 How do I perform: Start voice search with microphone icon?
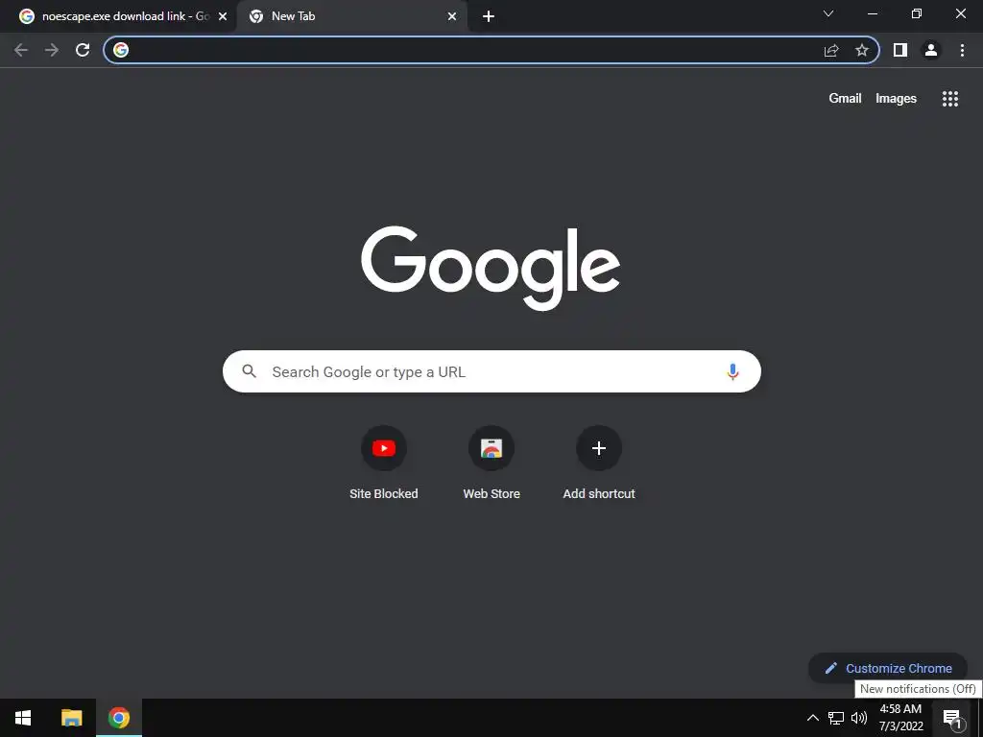click(x=732, y=371)
